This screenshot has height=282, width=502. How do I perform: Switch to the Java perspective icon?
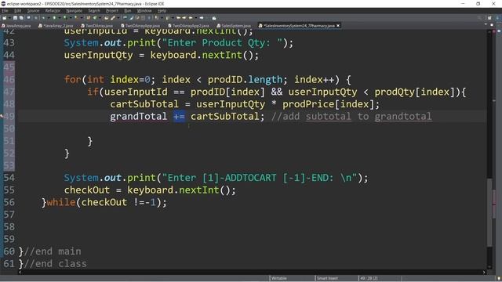pyautogui.click(x=498, y=18)
